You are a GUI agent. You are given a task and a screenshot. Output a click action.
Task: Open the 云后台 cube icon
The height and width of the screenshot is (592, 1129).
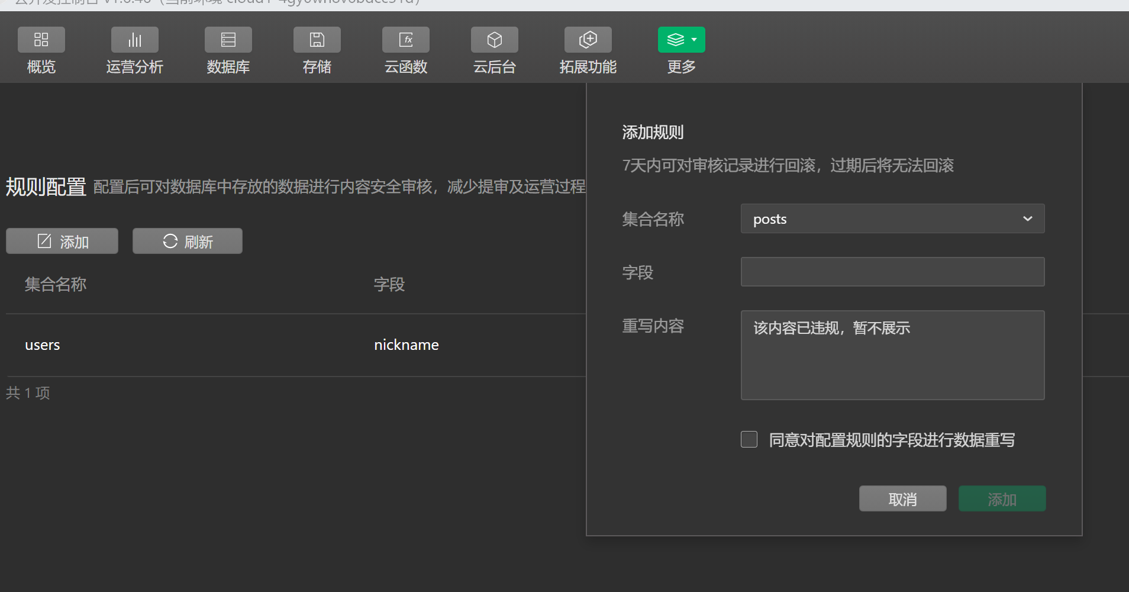point(495,40)
